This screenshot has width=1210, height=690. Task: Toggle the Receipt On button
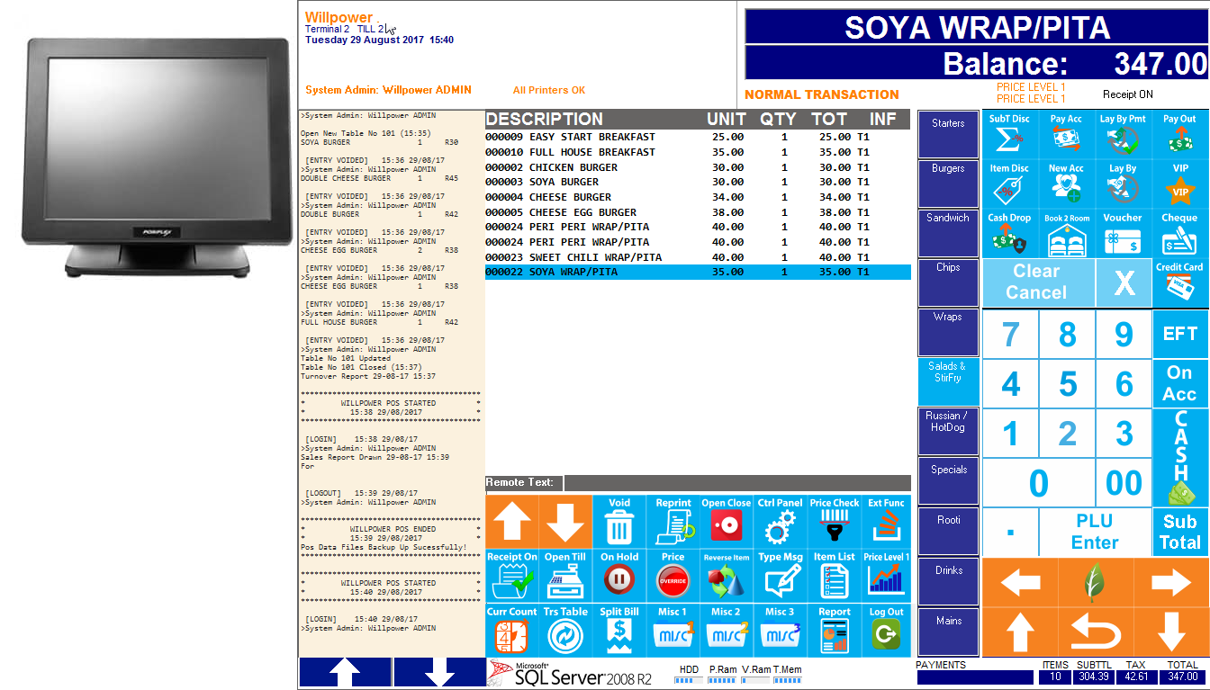tap(511, 577)
